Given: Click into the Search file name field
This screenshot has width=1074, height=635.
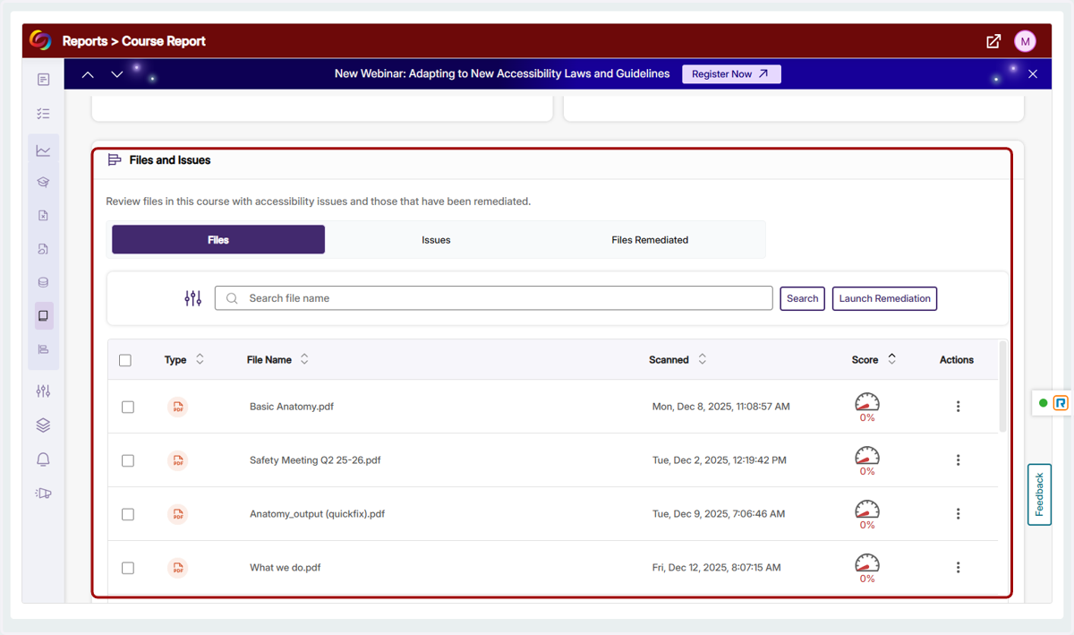Looking at the screenshot, I should point(494,298).
